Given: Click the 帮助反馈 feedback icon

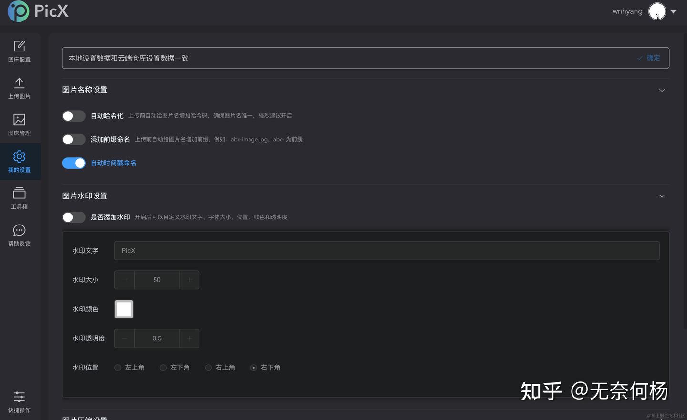Looking at the screenshot, I should click(19, 235).
